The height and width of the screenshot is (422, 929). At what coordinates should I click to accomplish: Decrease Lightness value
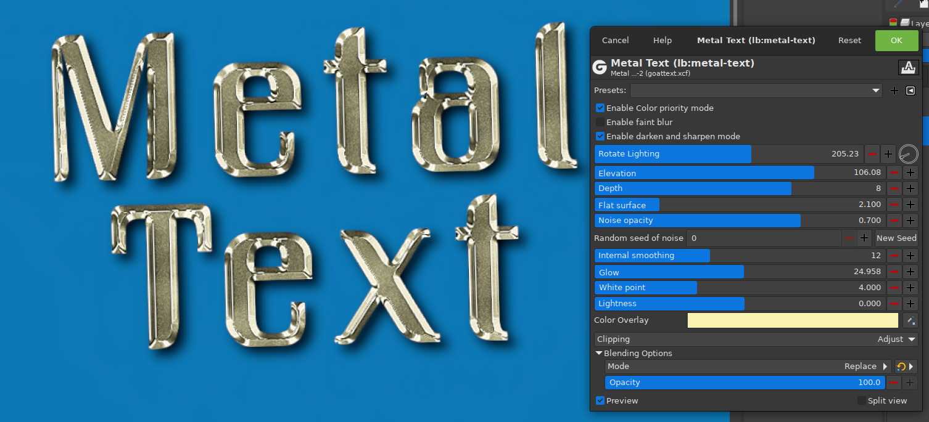tap(894, 304)
